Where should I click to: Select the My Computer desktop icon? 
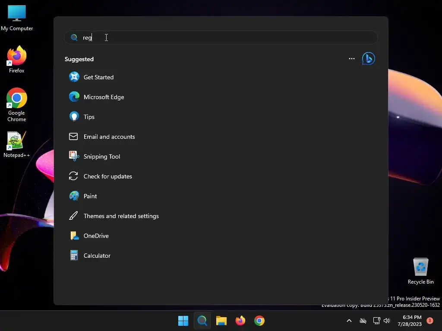(17, 18)
